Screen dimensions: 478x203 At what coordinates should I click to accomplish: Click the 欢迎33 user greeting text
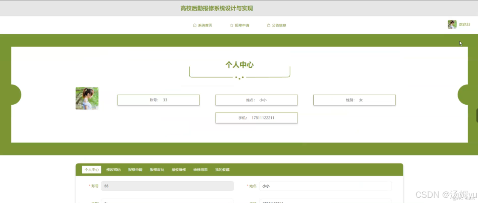pos(465,24)
